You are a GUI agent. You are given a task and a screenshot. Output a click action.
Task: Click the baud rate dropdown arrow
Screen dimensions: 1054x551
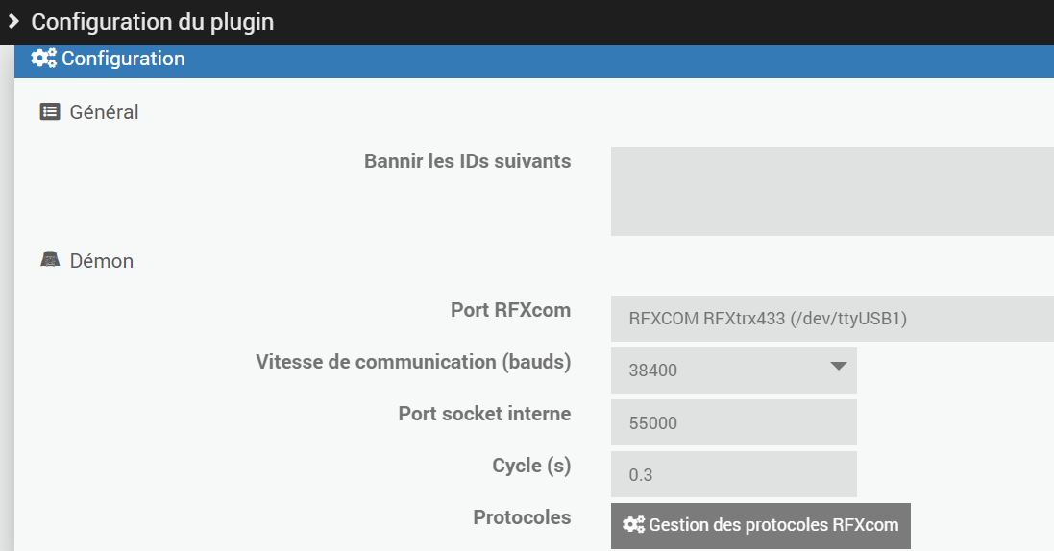tap(838, 367)
